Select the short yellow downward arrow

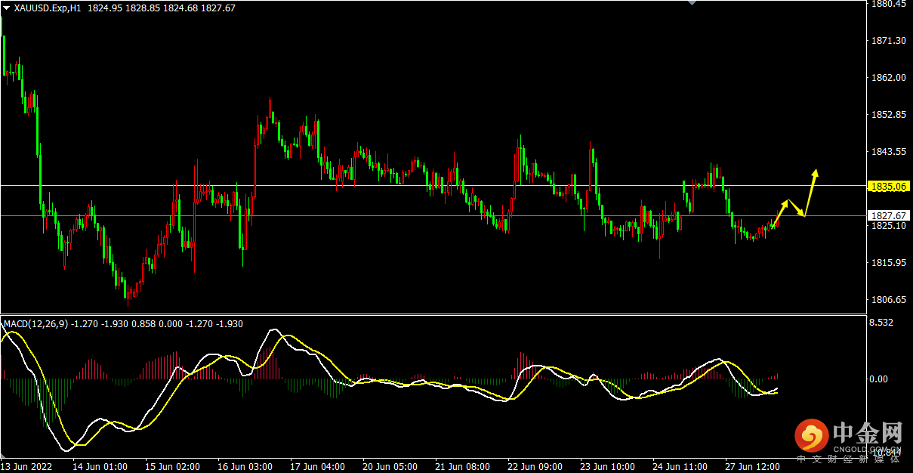797,209
